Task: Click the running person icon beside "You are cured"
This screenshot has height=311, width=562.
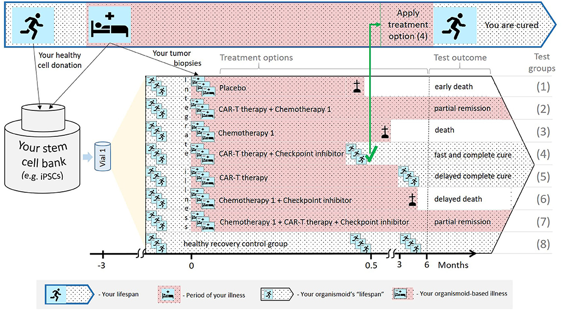Action: point(455,25)
